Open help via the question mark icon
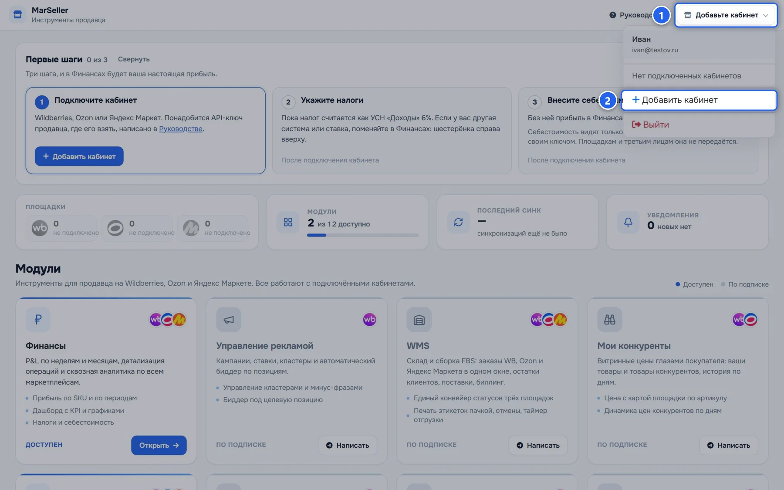This screenshot has width=784, height=490. (612, 15)
